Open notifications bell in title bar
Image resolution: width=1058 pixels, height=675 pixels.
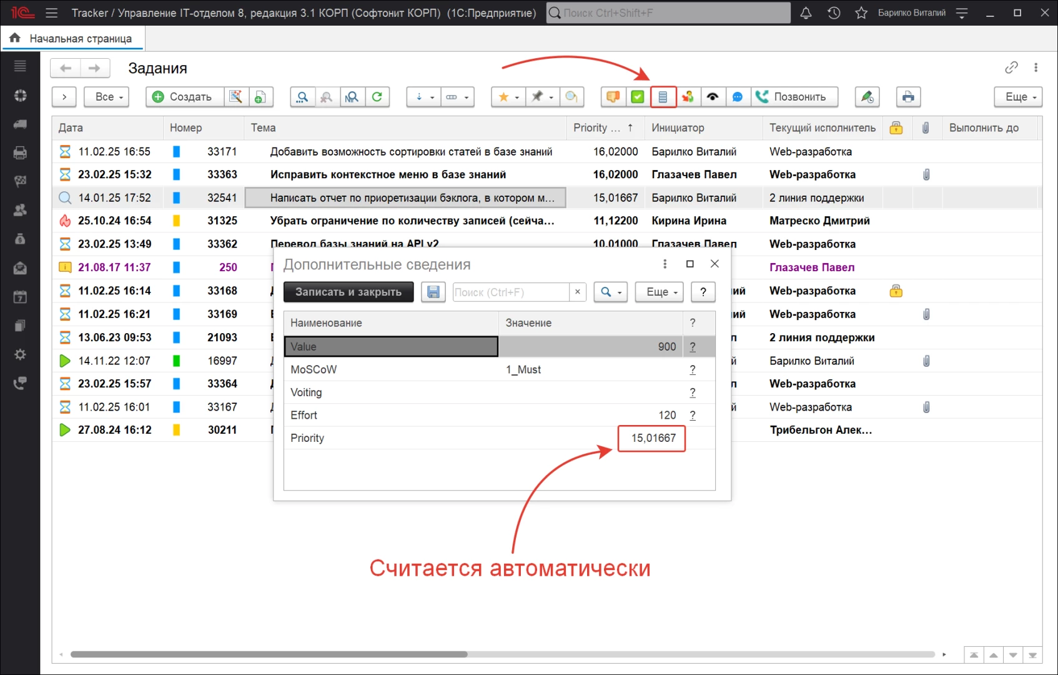(x=806, y=13)
